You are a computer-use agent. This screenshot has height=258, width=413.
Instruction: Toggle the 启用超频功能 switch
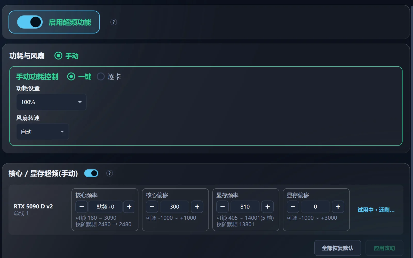30,22
